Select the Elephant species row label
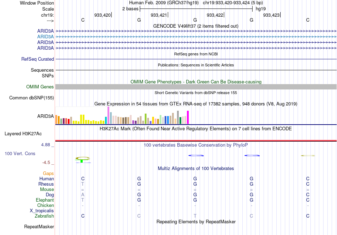The height and width of the screenshot is (235, 337). coord(45,200)
